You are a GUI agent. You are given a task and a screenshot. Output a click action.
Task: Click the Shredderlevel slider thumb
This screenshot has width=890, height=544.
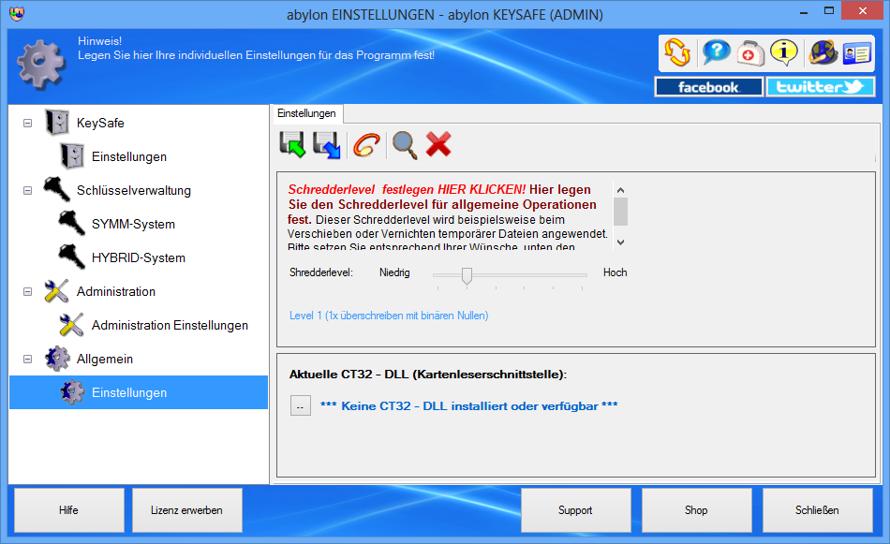point(467,275)
